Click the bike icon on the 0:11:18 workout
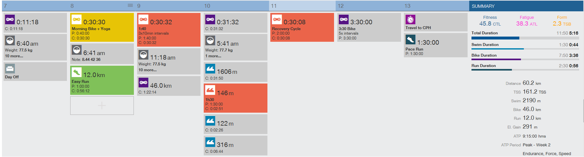584x157 pixels. (x=10, y=20)
